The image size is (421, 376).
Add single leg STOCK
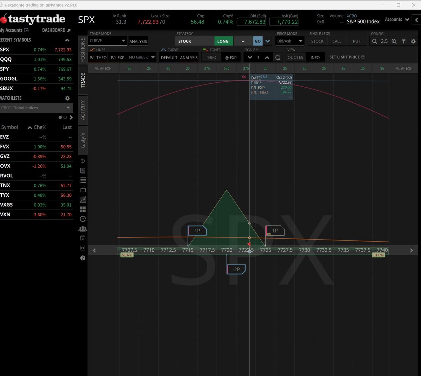[x=318, y=41]
